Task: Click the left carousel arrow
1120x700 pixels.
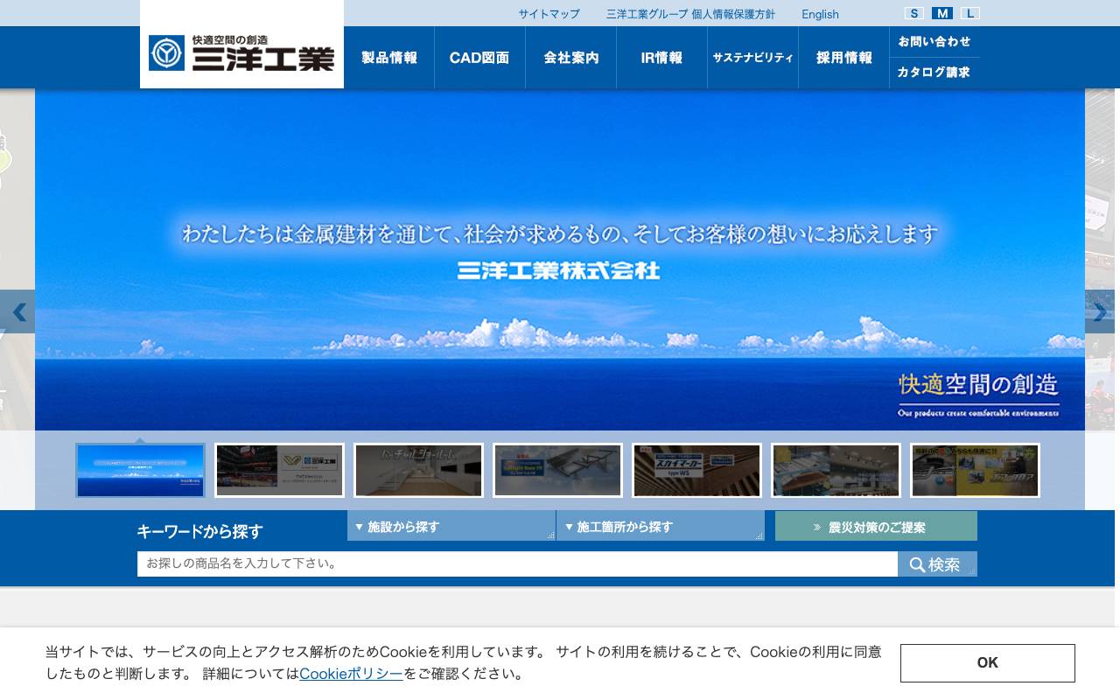Action: (x=19, y=311)
